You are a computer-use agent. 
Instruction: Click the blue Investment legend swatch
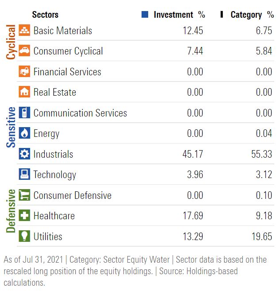tap(145, 15)
